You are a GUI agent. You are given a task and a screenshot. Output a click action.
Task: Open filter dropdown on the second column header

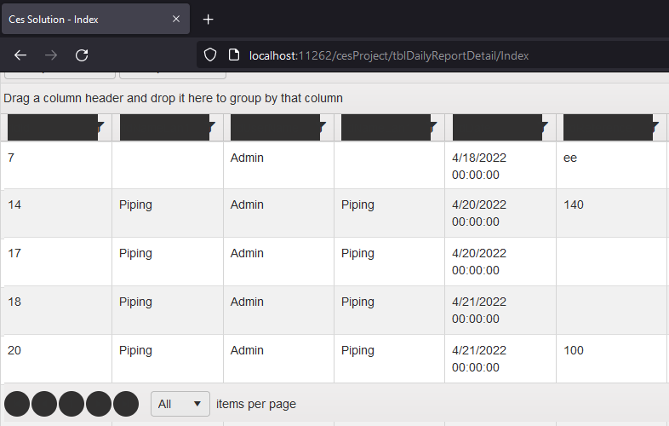click(211, 127)
